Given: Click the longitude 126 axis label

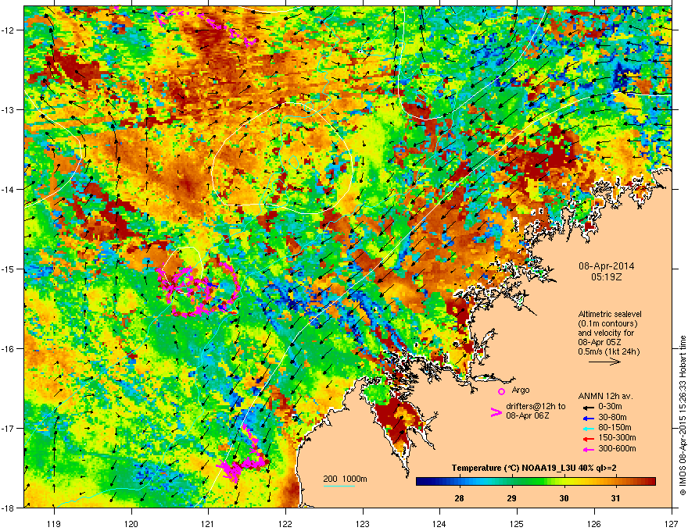Looking at the screenshot, I should (x=594, y=523).
